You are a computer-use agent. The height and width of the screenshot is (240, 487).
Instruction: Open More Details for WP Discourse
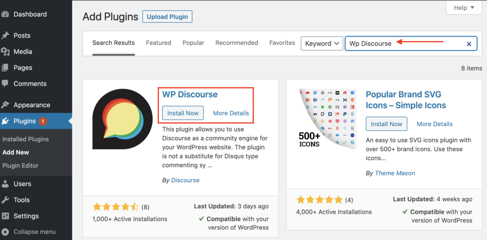click(x=231, y=113)
